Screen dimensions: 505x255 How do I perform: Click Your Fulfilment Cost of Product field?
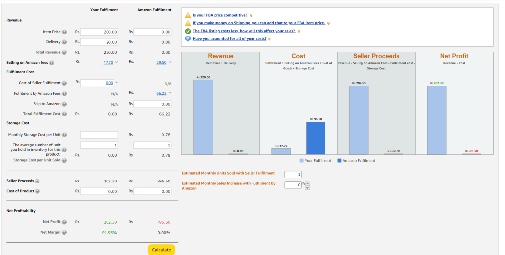(x=99, y=191)
